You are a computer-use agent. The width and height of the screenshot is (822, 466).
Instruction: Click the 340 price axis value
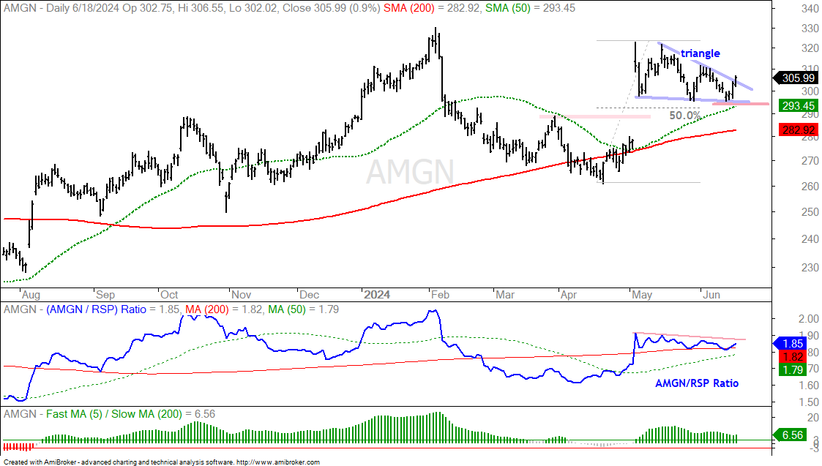point(810,9)
